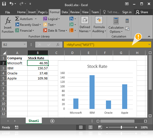The image size is (153, 138).
Task: Click the Calculate Now icon
Action: pyautogui.click(x=127, y=21)
